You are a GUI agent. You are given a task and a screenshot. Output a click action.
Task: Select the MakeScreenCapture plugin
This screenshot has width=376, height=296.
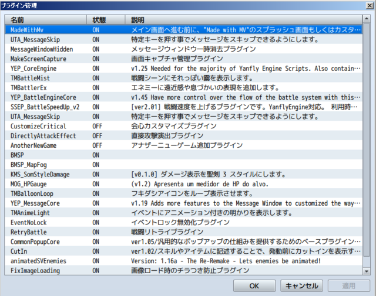coord(183,59)
